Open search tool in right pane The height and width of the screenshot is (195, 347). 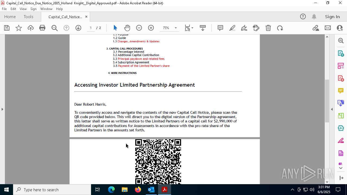click(341, 41)
